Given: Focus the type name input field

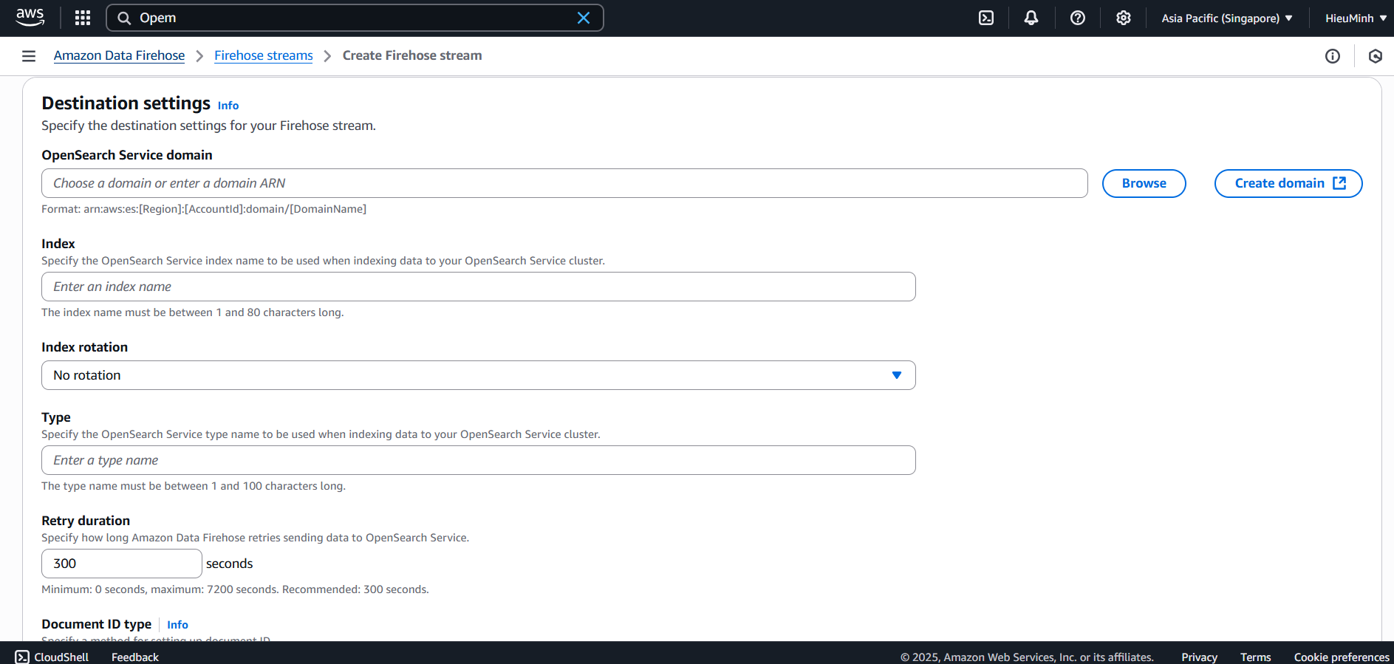Looking at the screenshot, I should click(x=479, y=460).
